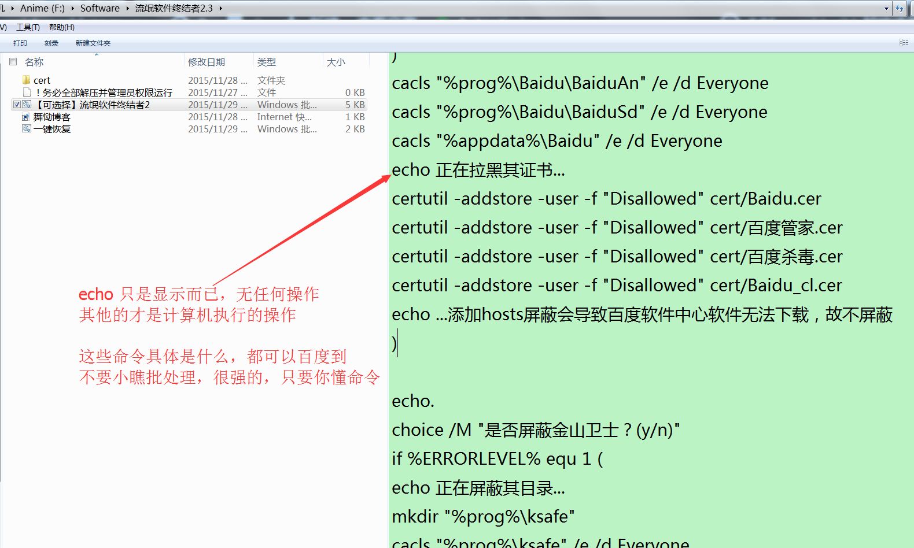
Task: Click the 打印 toolbar button
Action: tap(20, 43)
